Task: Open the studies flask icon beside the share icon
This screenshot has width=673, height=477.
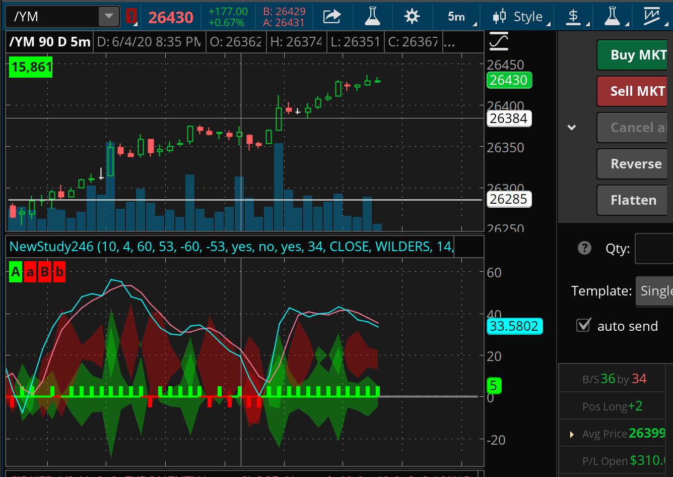Action: 372,17
